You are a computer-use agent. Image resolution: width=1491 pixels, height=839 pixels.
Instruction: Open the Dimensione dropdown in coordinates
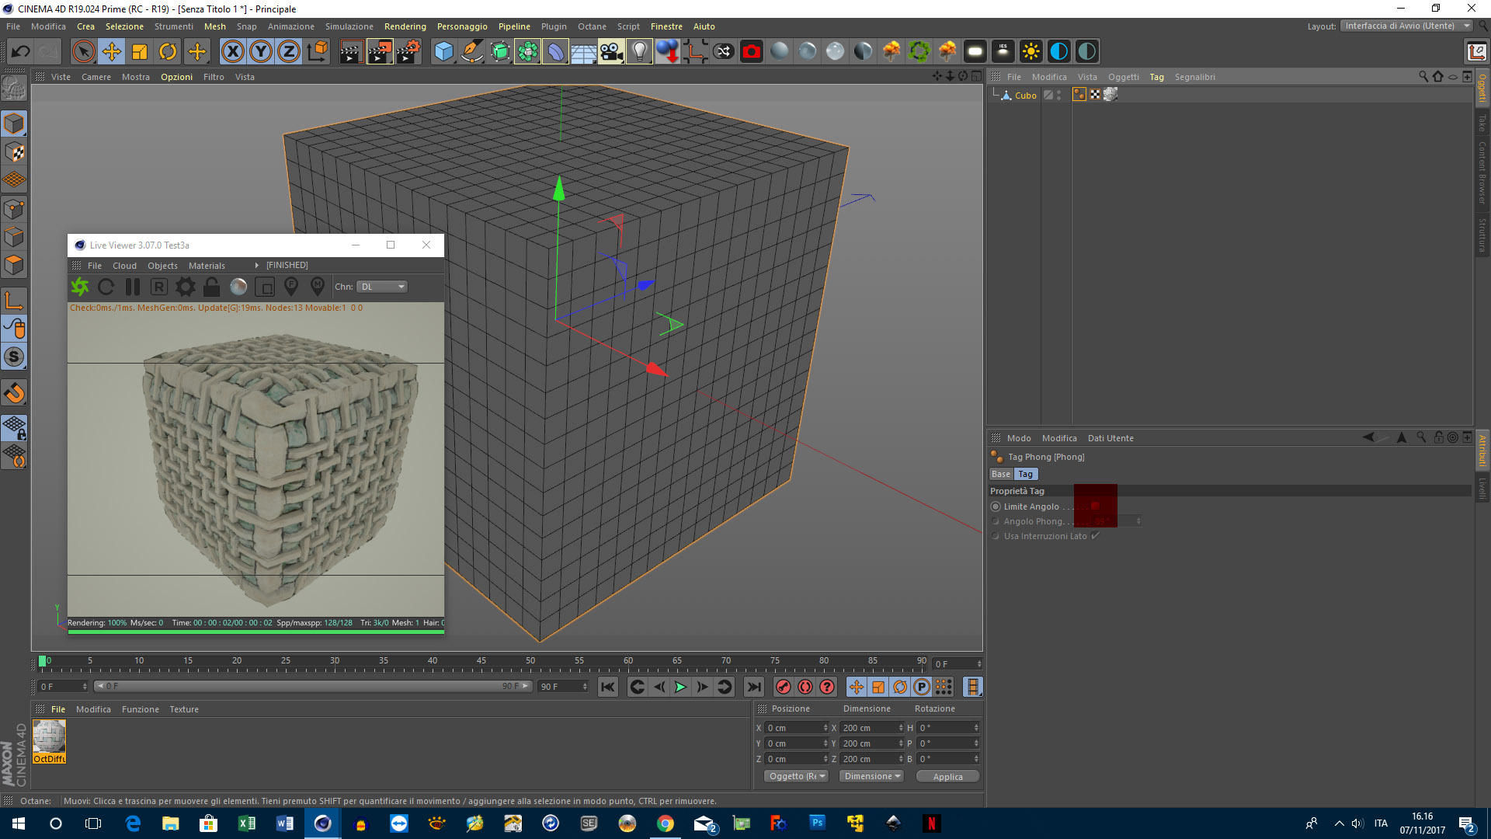pos(871,776)
